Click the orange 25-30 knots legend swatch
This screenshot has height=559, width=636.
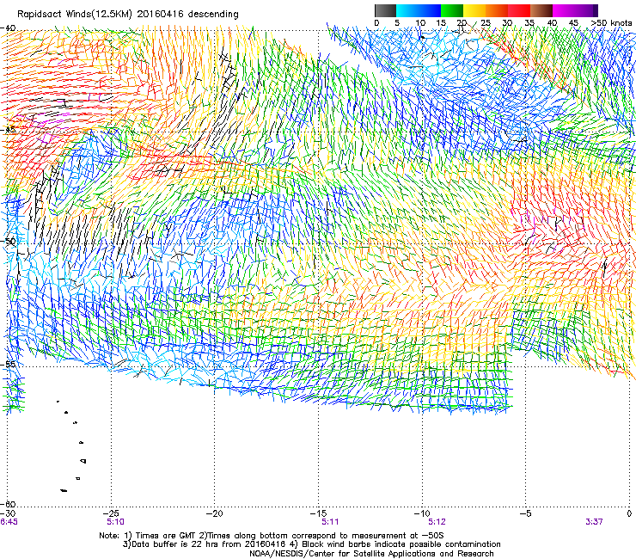[497, 10]
